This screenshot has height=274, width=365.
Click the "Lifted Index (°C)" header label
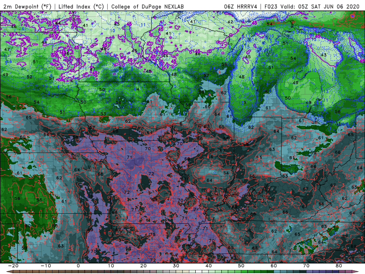pos(81,6)
